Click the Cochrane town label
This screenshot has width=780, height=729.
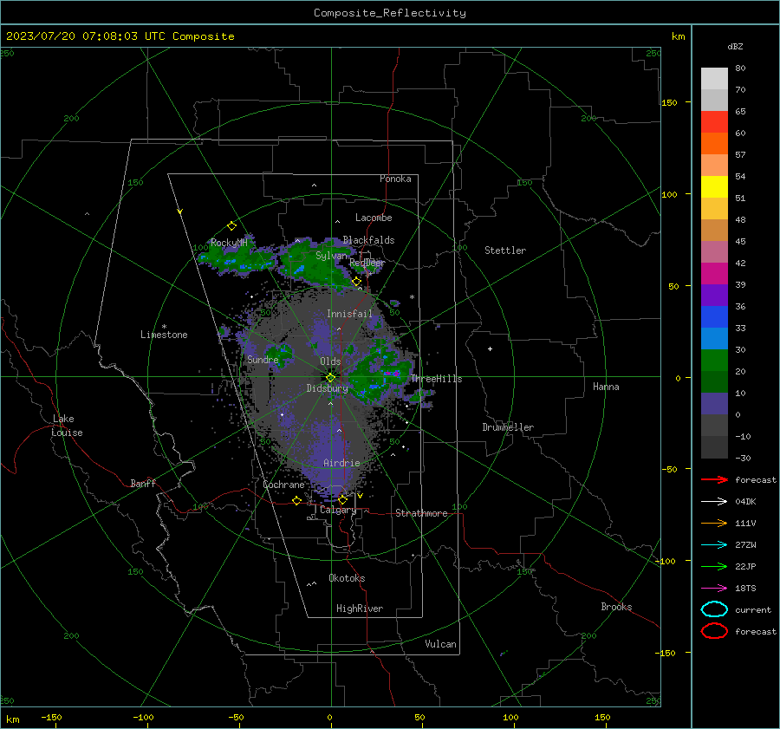[283, 485]
